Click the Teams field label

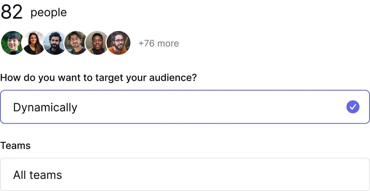point(15,146)
